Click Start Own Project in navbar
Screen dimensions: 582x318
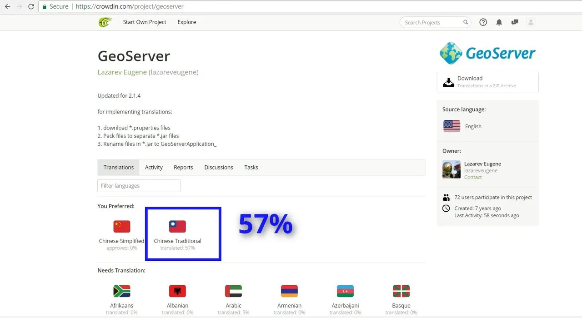(x=145, y=22)
